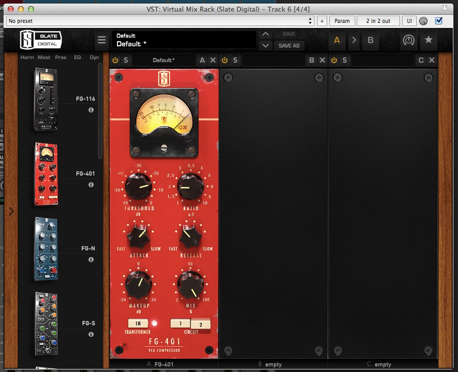Toggle power for slot C

(334, 60)
